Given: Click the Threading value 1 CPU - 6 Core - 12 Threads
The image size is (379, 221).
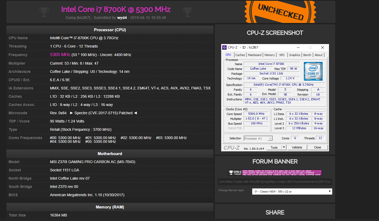Looking at the screenshot, I should (74, 46).
